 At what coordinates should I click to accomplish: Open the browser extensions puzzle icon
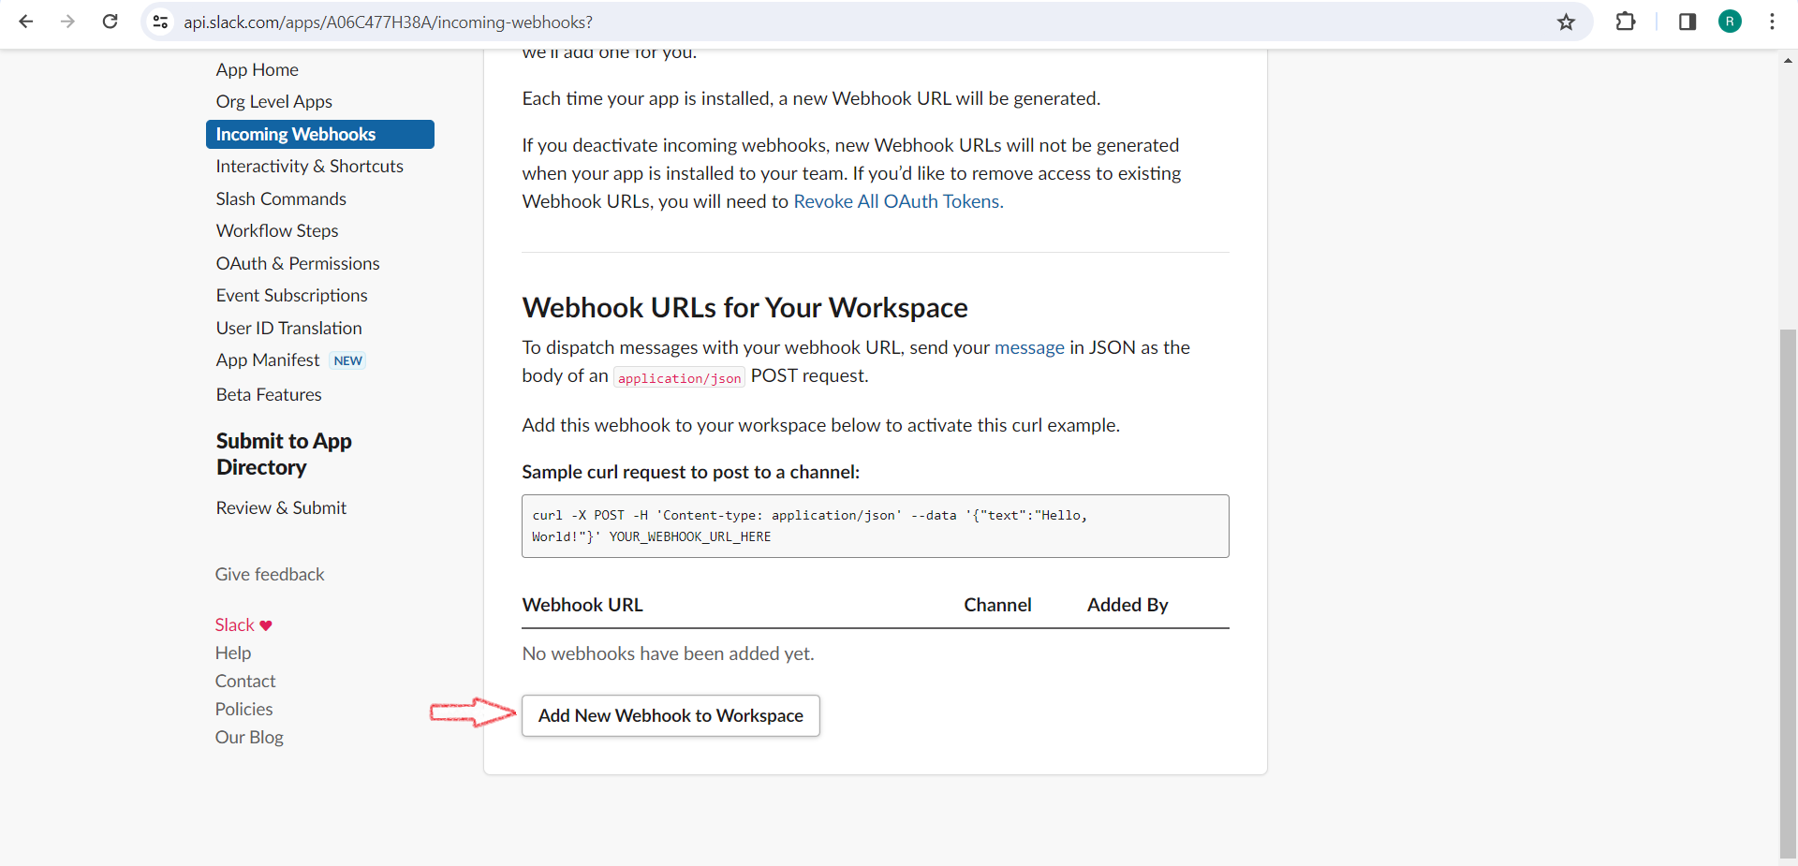pyautogui.click(x=1627, y=22)
